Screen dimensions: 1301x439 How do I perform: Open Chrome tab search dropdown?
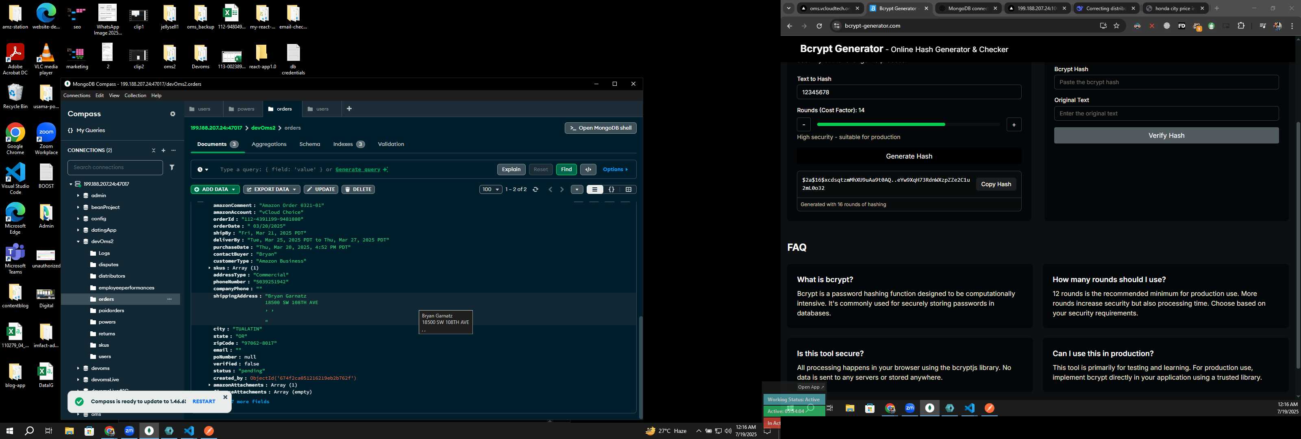tap(788, 8)
